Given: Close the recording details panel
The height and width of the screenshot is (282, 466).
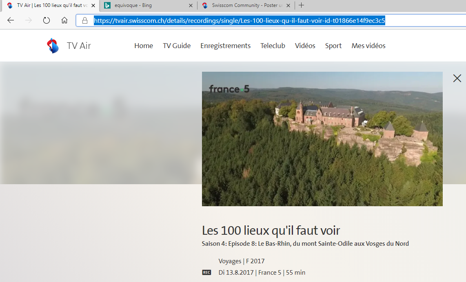Looking at the screenshot, I should click(x=457, y=78).
